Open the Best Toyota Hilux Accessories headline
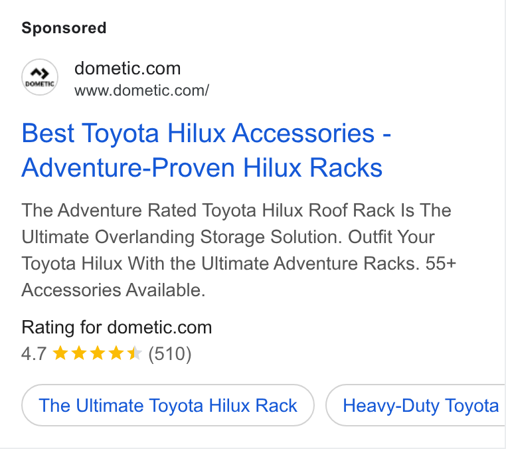The image size is (506, 449). click(207, 133)
